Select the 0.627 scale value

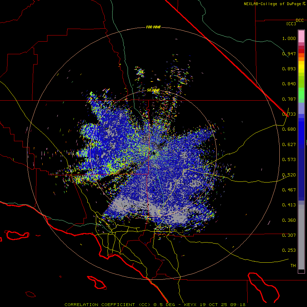[x=289, y=145]
